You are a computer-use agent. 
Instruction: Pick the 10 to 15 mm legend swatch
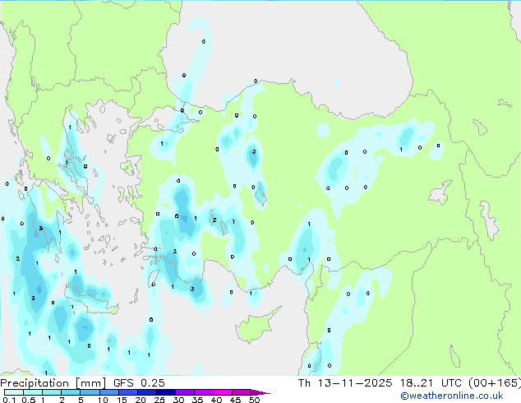(x=108, y=392)
